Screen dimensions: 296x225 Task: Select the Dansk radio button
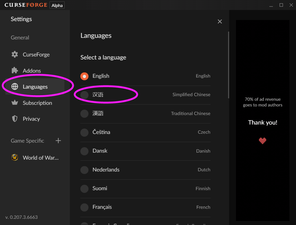point(84,151)
